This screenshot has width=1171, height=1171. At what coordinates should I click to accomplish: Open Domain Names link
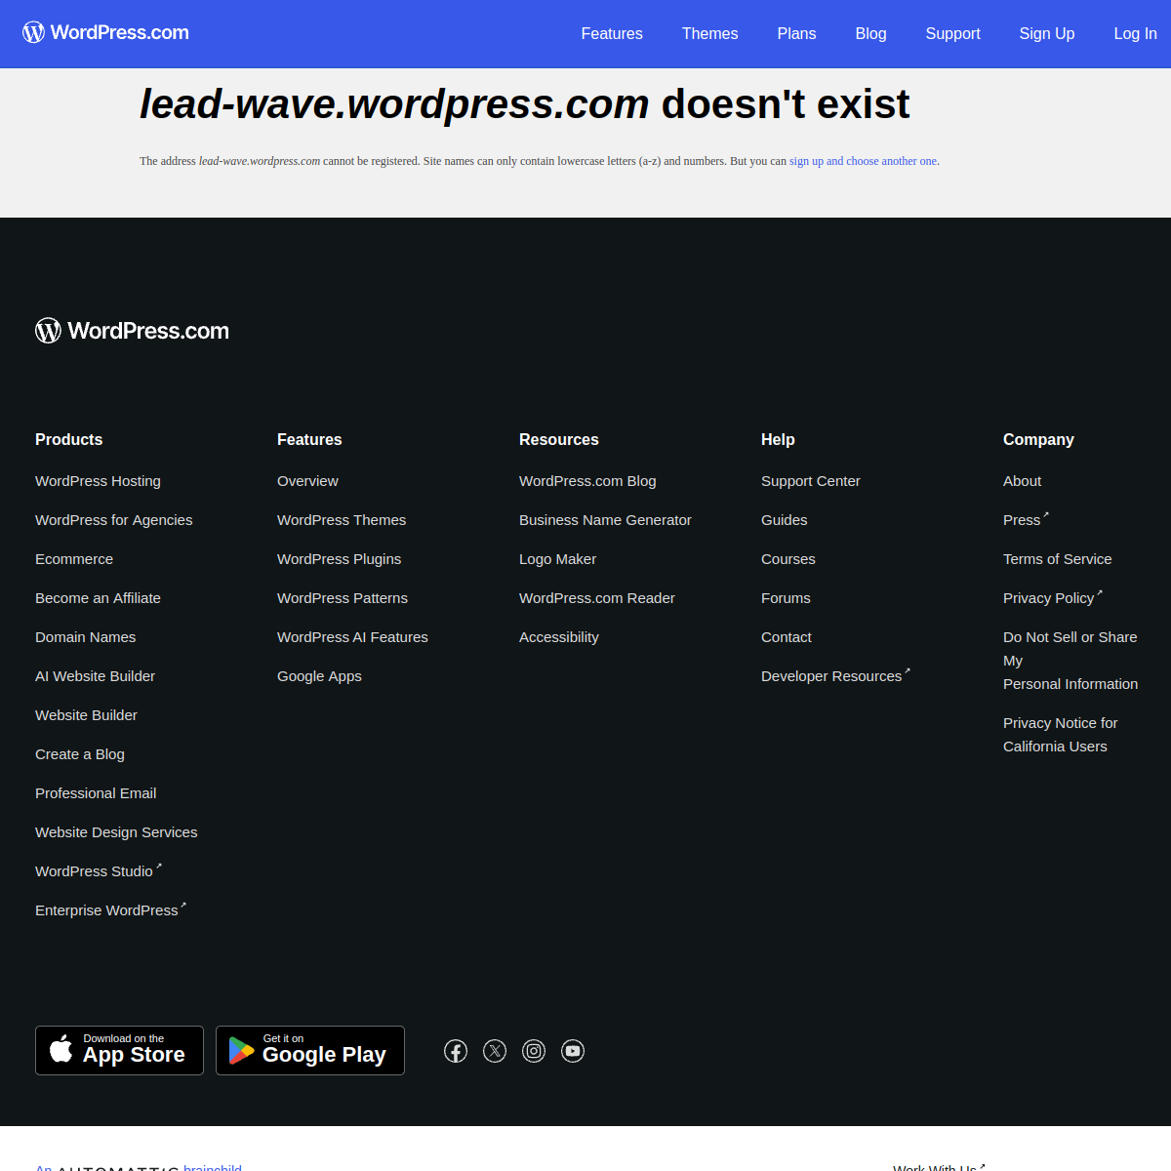tap(85, 637)
